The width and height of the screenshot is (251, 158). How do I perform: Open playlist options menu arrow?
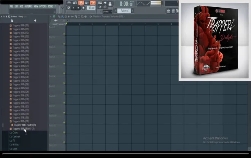pyautogui.click(x=51, y=16)
